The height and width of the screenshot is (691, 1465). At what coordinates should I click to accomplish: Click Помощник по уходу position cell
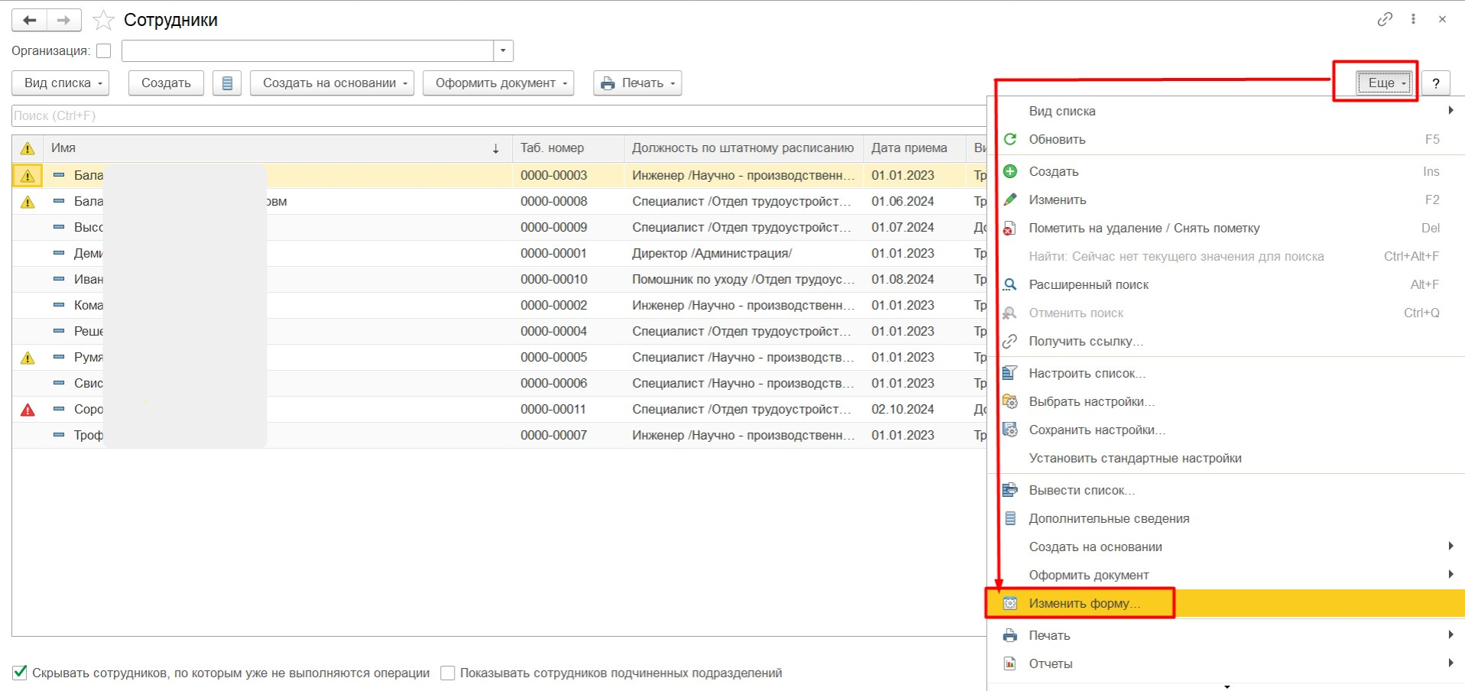[x=743, y=279]
